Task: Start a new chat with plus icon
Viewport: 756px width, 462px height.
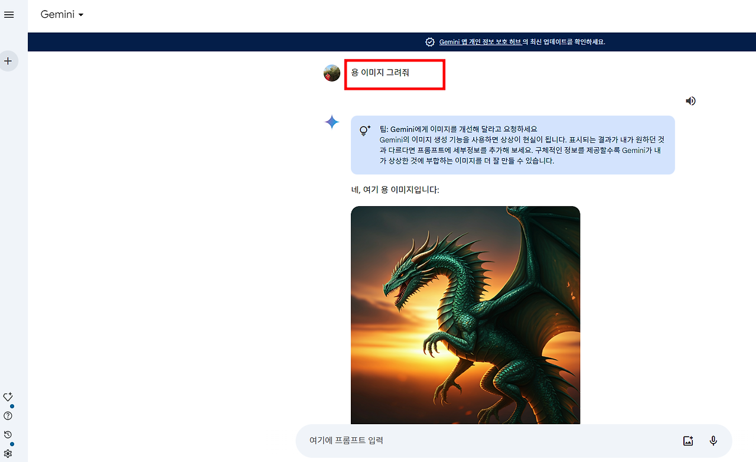Action: (x=8, y=61)
